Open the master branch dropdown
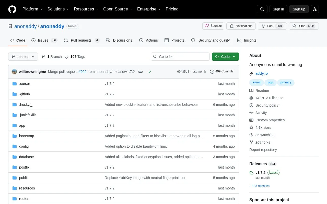Image resolution: width=327 pixels, height=204 pixels. point(23,57)
